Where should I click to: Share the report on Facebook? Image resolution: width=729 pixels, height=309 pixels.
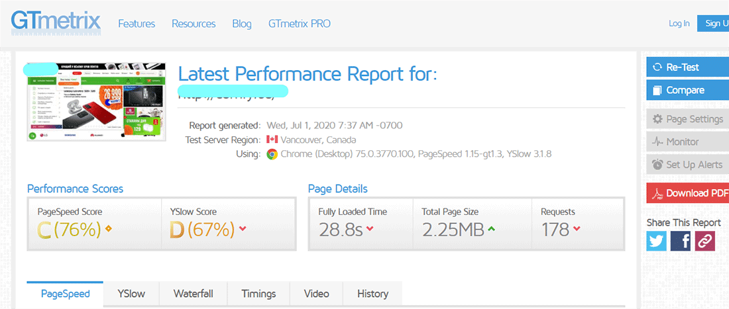tap(681, 241)
